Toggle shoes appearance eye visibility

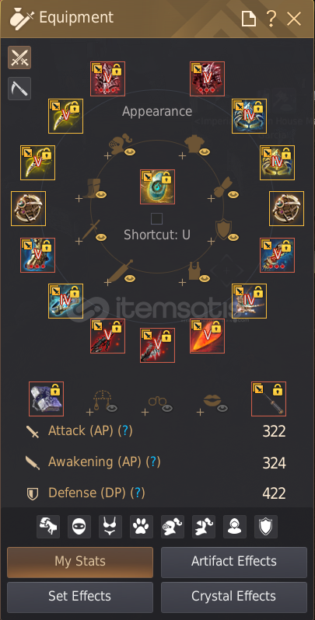click(x=101, y=194)
